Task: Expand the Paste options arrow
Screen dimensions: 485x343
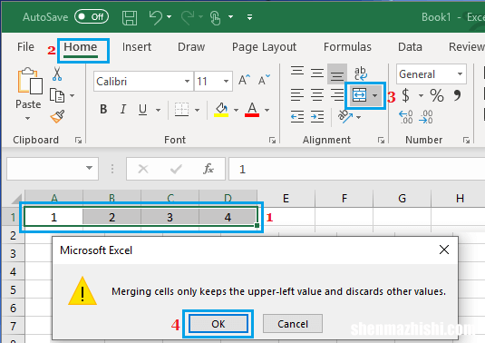Action: click(28, 119)
